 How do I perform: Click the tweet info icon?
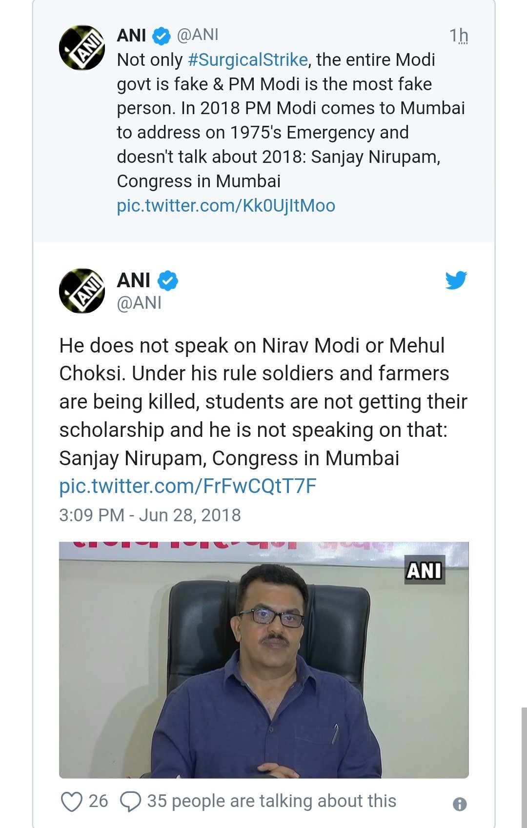(x=460, y=804)
